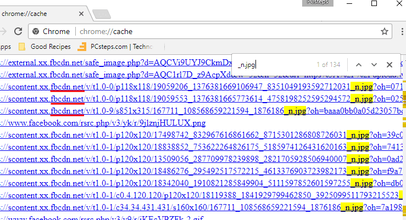406x220 pixels.
Task: Go to next find result
Action: 374,65
